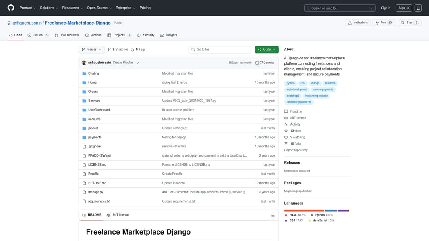
Task: Open the GitHub home logo
Action: tap(11, 8)
